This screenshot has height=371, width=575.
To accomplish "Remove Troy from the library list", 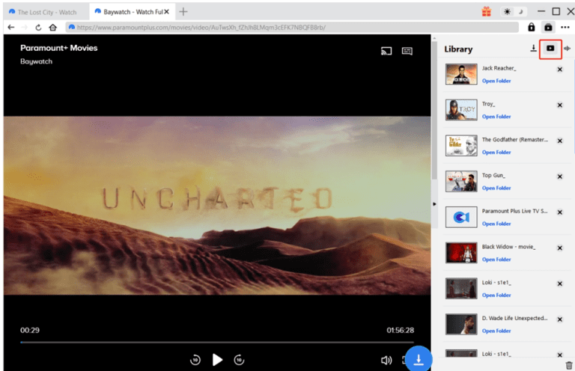I will pyautogui.click(x=559, y=105).
